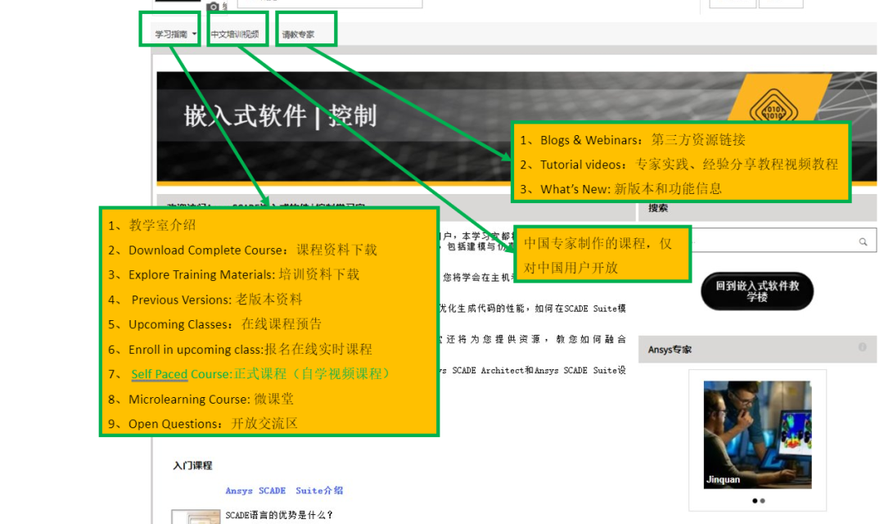Click the 回到嵌入式软件教学楼 button
The image size is (884, 524).
(755, 291)
